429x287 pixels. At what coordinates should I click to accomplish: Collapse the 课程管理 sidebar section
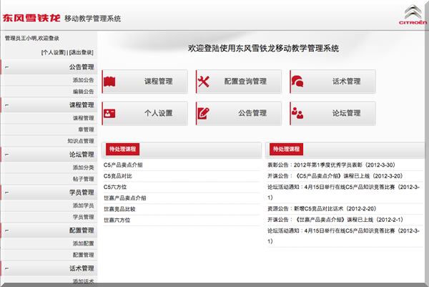coord(7,105)
